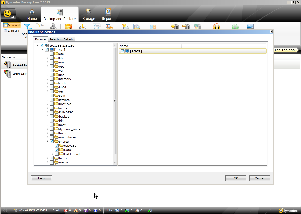Uncheck the Data1 folder checkbox
Screen dimensions: 301x214
[x=57, y=150]
